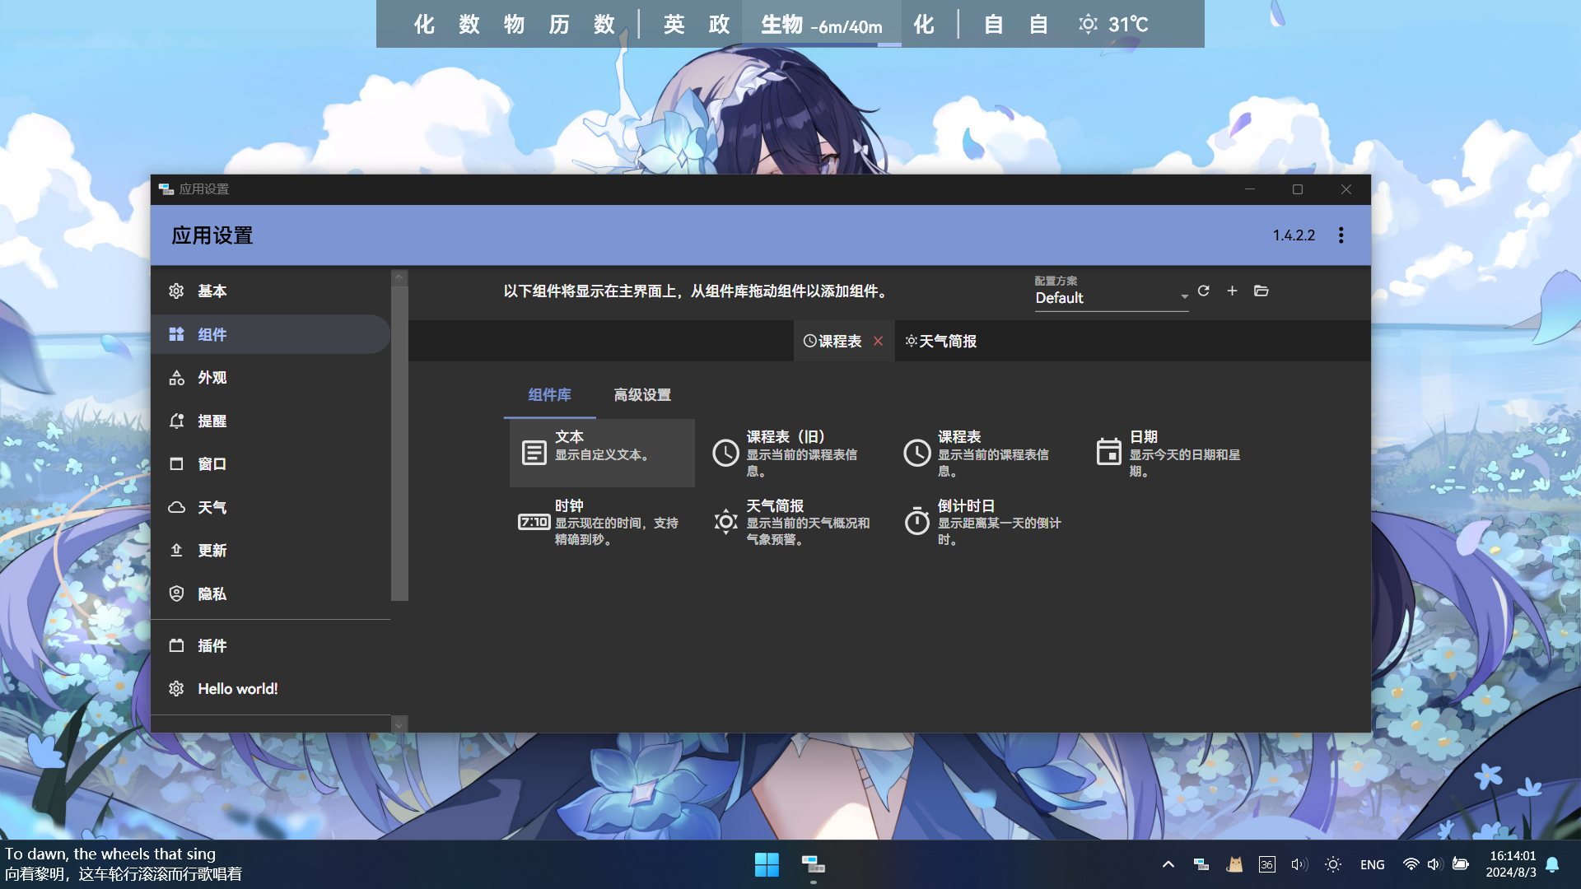Click the 天气简报 chip in layout bar
Image resolution: width=1581 pixels, height=889 pixels.
[x=941, y=341]
